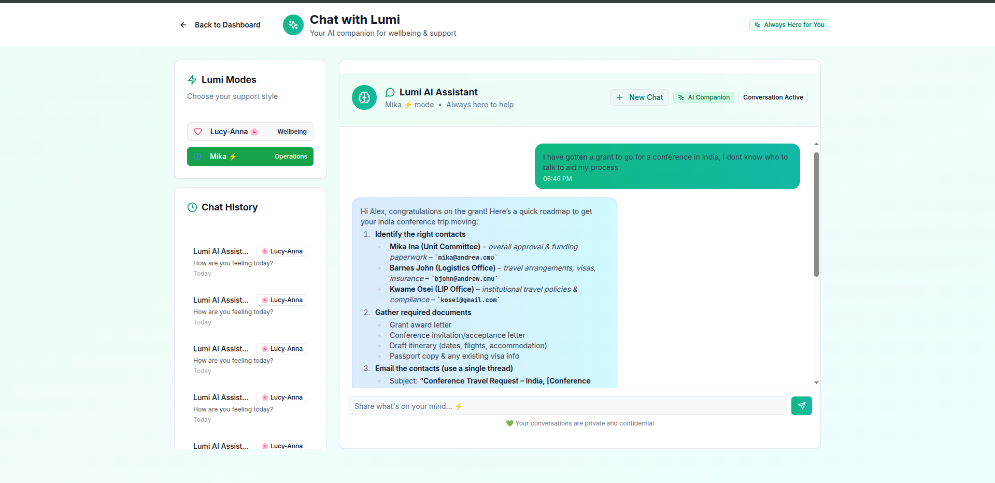The image size is (995, 483).
Task: Click the chat scrollbar thumb
Action: [816, 215]
